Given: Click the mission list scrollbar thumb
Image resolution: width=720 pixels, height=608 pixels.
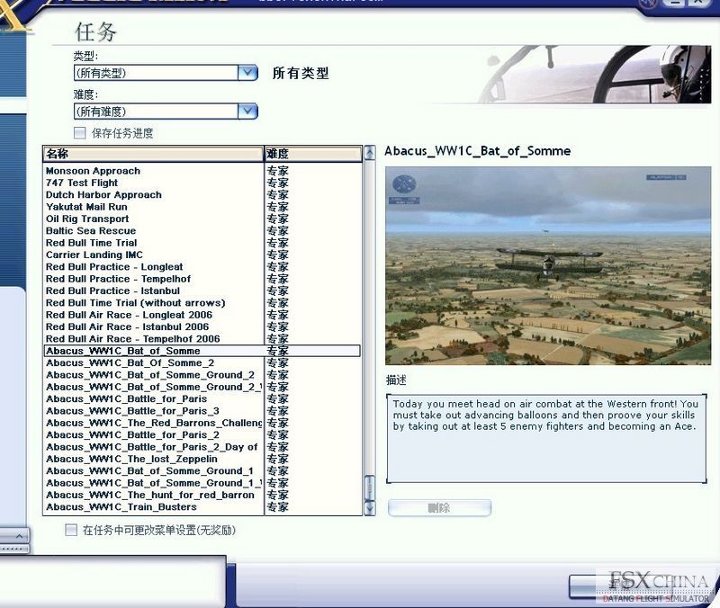Looking at the screenshot, I should (370, 487).
